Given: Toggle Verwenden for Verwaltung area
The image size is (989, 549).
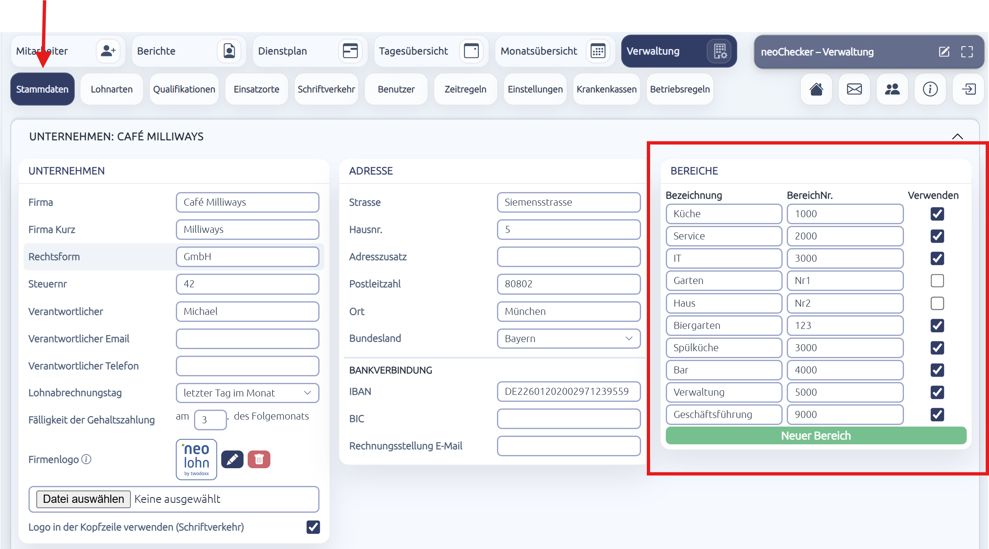Looking at the screenshot, I should tap(937, 392).
